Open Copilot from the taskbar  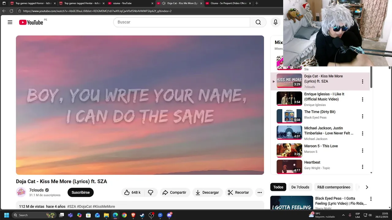click(x=79, y=215)
